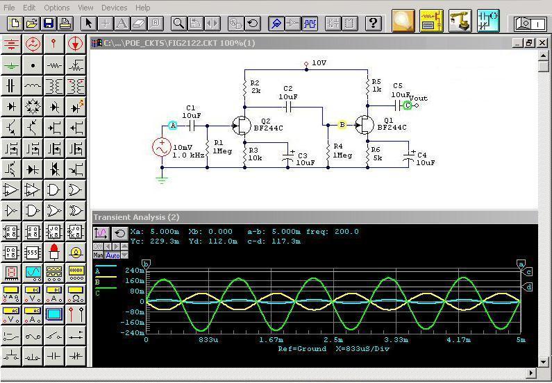Activate the Zoom magnifier tool

click(x=178, y=23)
